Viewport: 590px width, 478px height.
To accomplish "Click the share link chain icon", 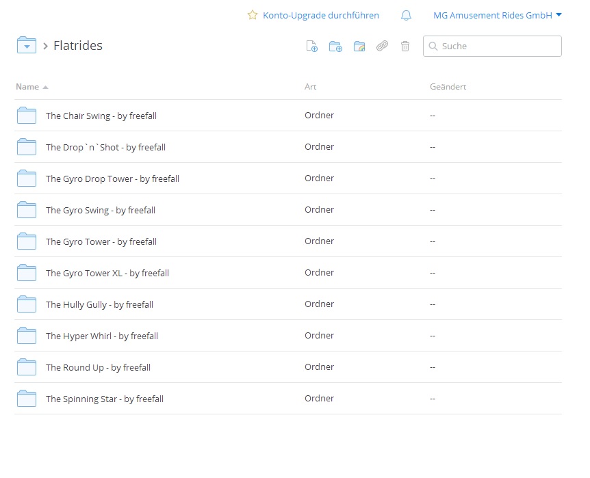I will click(x=383, y=47).
